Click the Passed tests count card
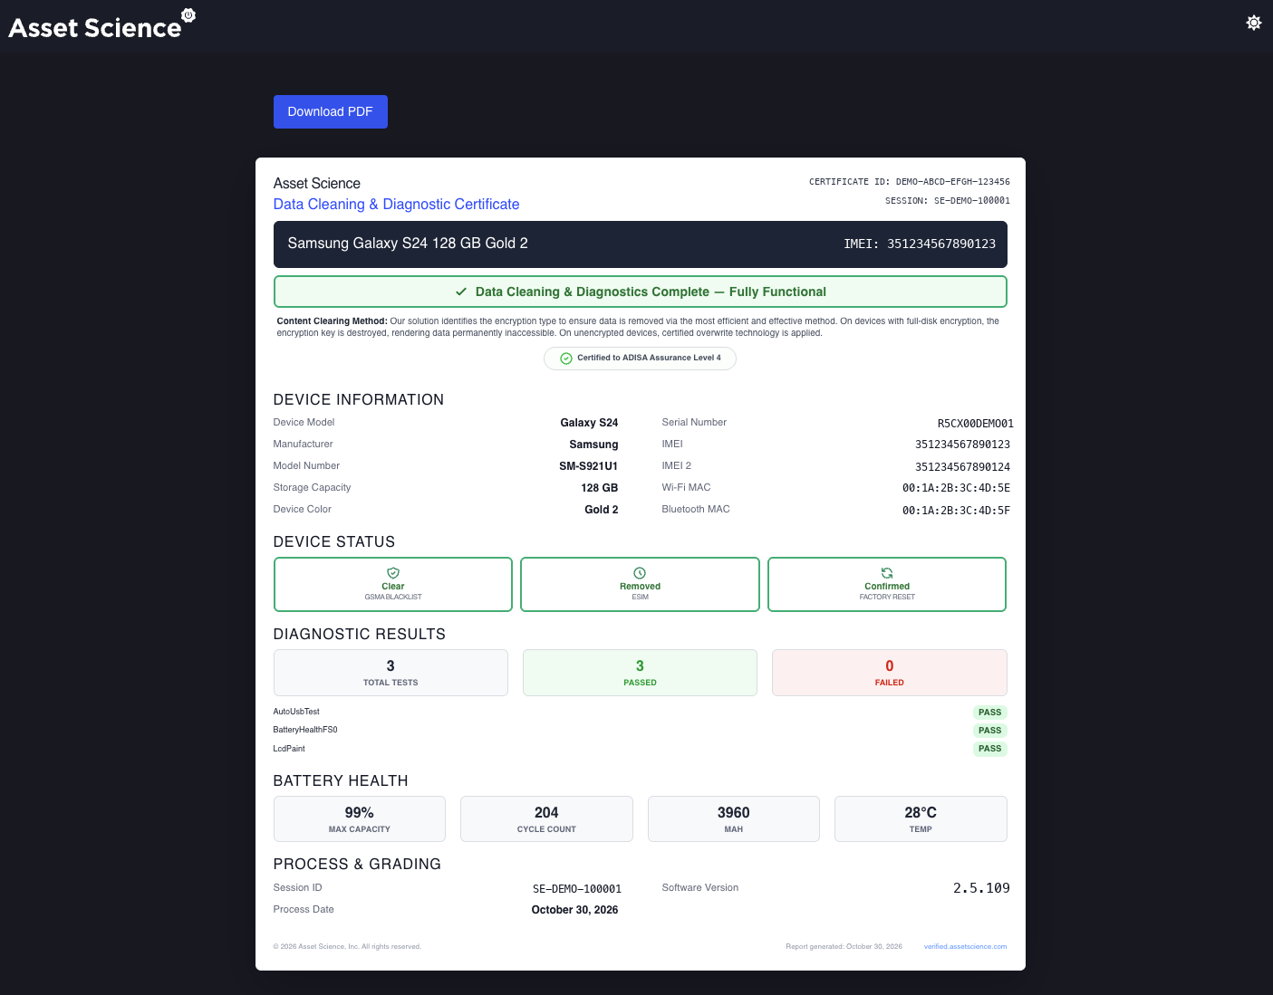The width and height of the screenshot is (1273, 995). [x=640, y=673]
